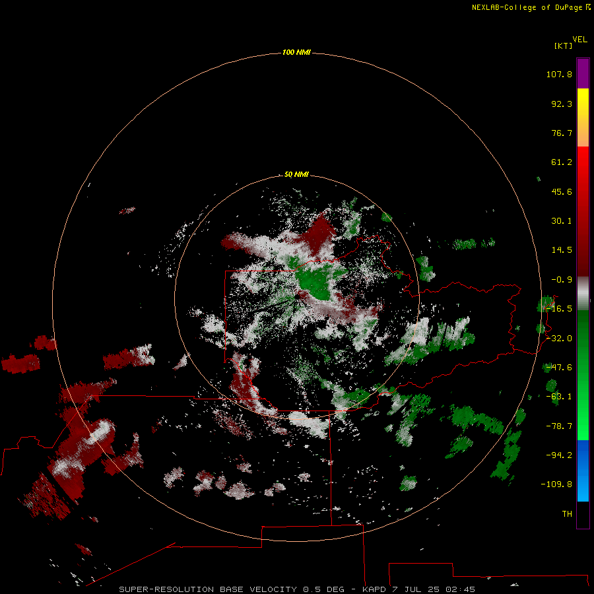Screen dimensions: 594x594
Task: Click the 7 JUL 25 02:45 timestamp
Action: 434,589
